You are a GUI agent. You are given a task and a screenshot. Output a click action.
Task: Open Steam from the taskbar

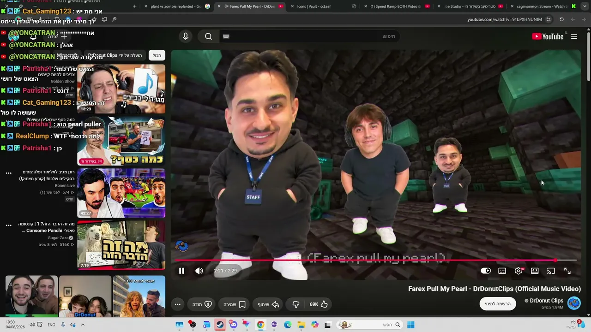tap(219, 325)
